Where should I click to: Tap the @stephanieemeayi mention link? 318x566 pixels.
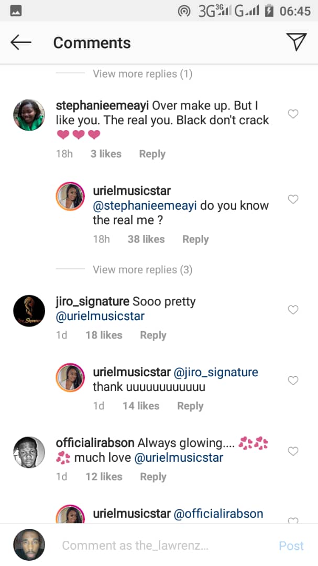coord(145,205)
